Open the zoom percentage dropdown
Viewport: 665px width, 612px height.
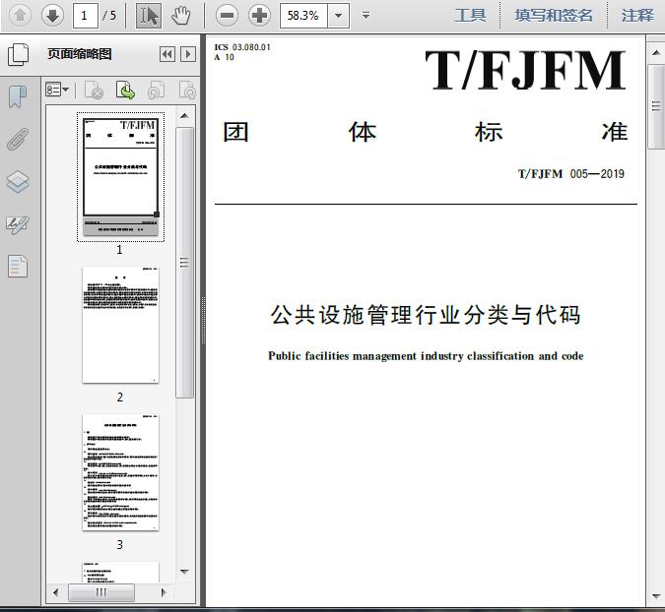(x=339, y=15)
